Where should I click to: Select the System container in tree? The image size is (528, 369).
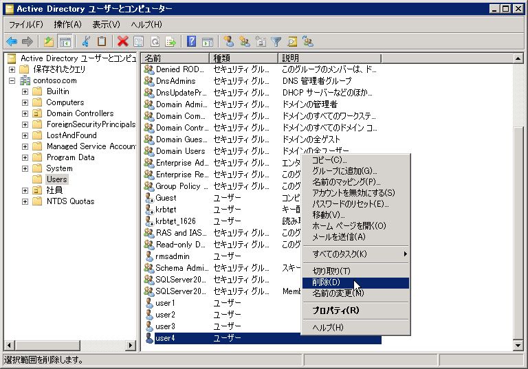pos(59,168)
